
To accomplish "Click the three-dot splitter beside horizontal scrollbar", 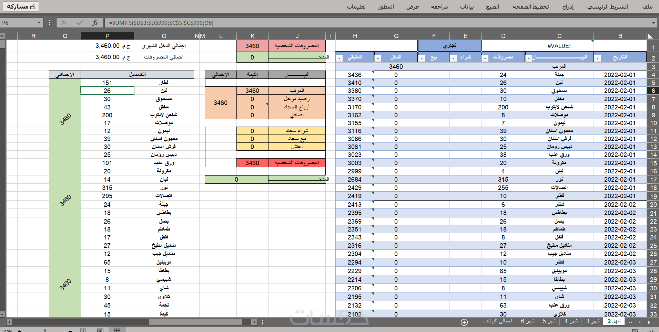I will 263,322.
